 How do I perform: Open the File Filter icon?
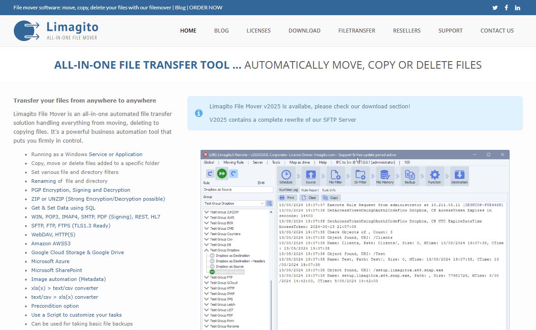click(335, 176)
